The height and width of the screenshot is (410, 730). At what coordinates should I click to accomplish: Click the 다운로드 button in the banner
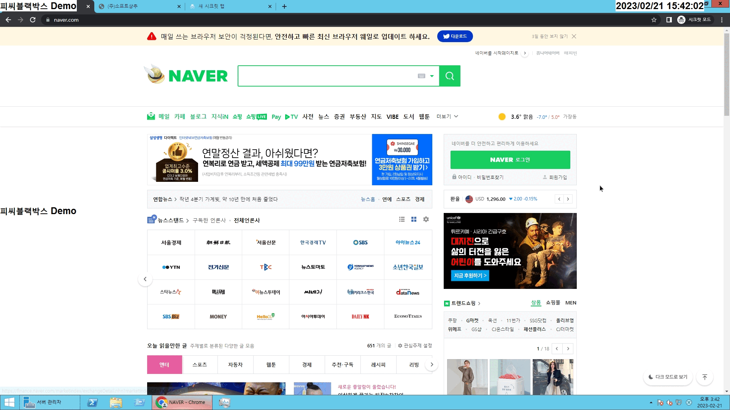(x=455, y=36)
